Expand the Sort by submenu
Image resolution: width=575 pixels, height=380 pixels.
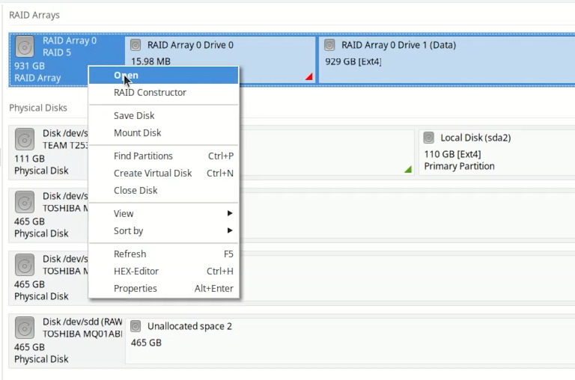coord(163,230)
